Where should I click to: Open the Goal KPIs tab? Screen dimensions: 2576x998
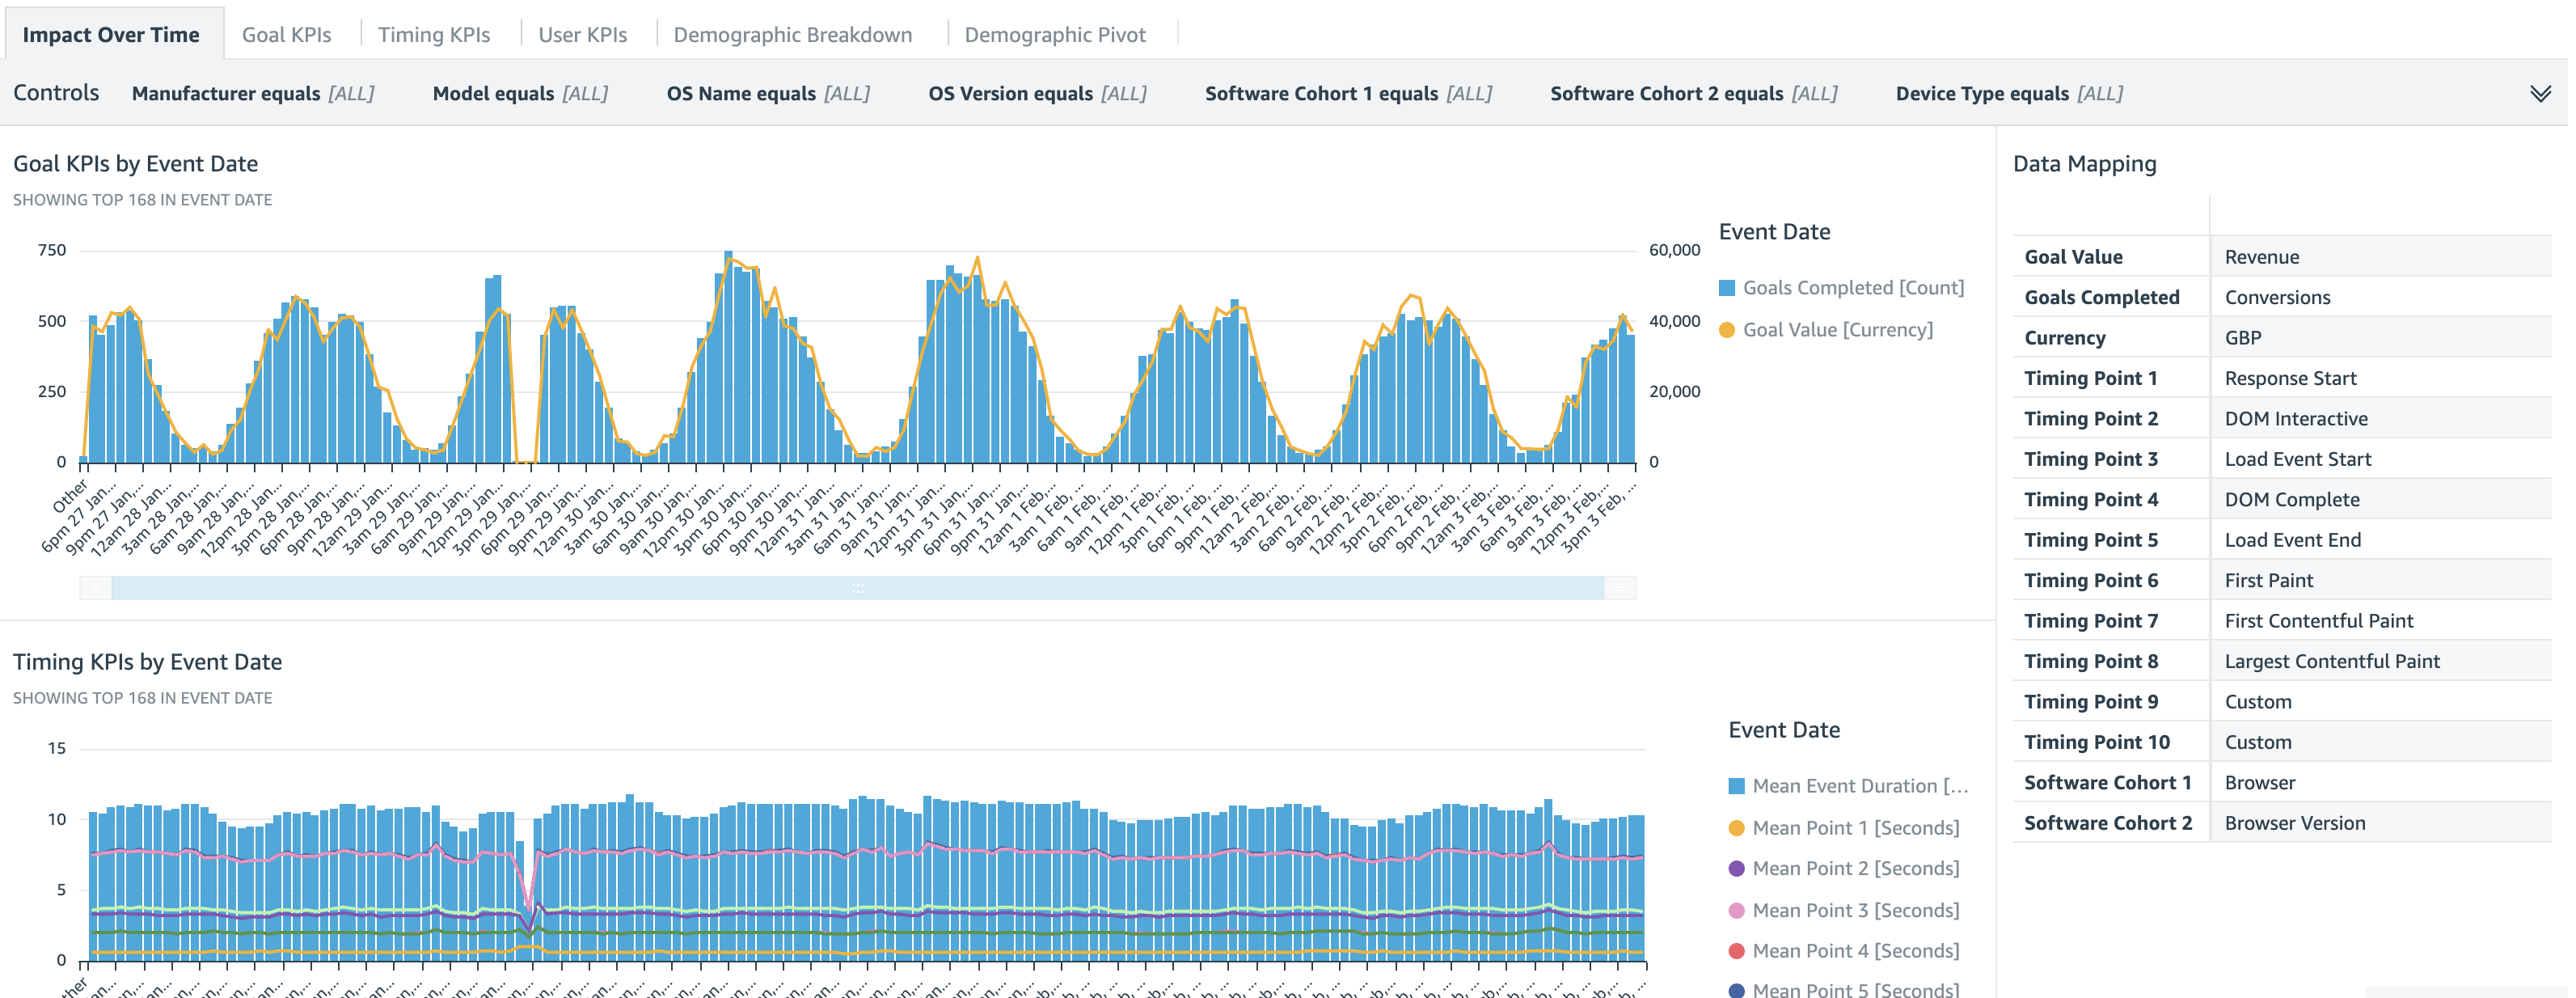click(x=286, y=35)
